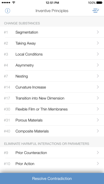104x184 pixels.
Task: Tap arrow on Curvature Increase row
Action: click(x=98, y=87)
